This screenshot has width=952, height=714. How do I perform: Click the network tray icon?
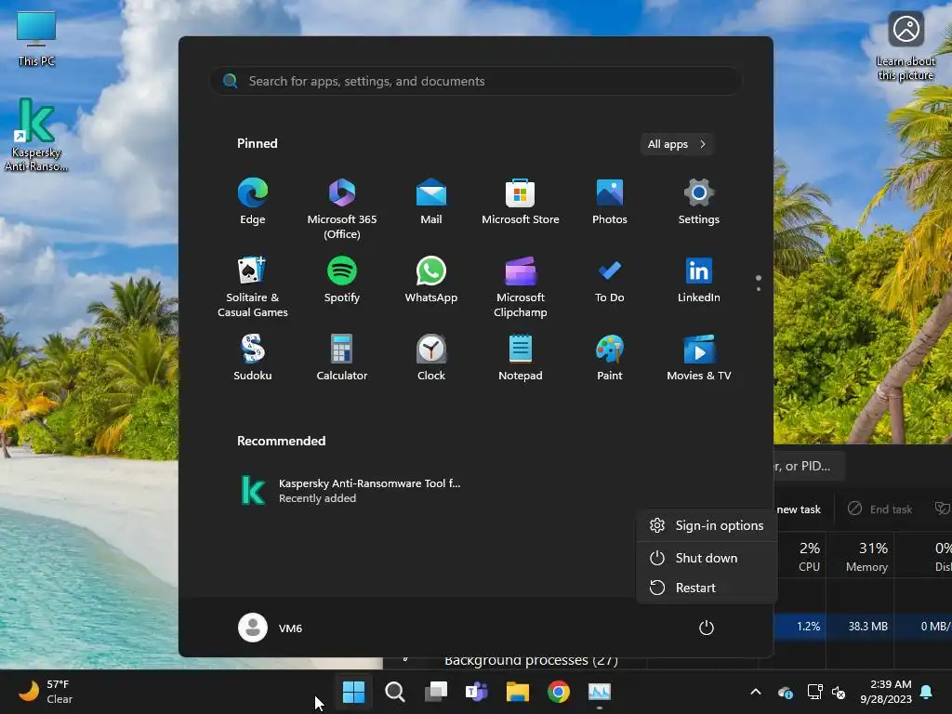tap(814, 692)
